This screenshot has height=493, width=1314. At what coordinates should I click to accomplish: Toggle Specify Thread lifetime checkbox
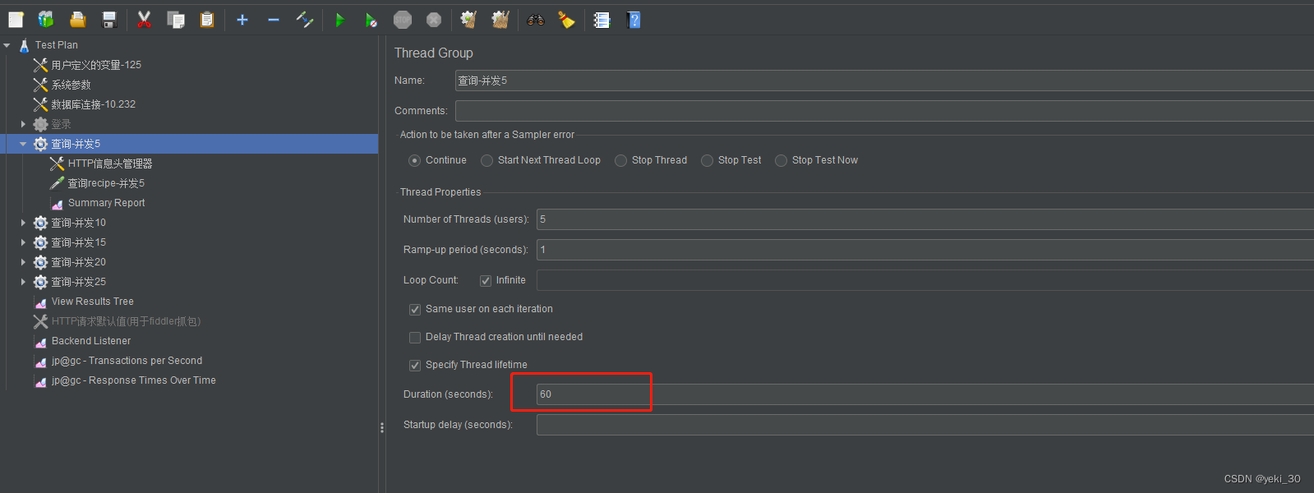(415, 365)
